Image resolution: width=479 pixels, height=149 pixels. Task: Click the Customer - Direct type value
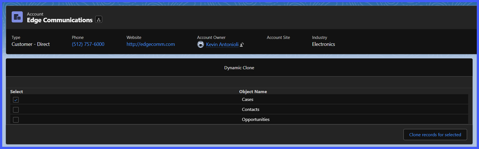click(x=31, y=44)
